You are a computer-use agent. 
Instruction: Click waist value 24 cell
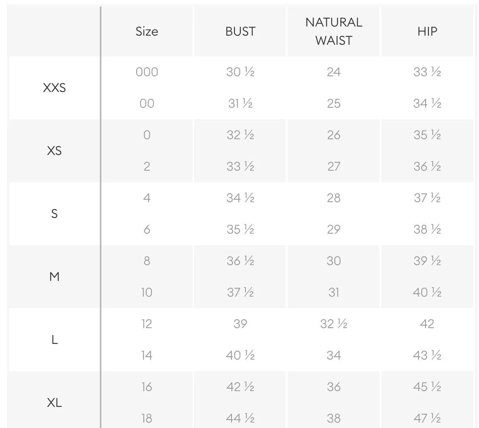(x=334, y=72)
